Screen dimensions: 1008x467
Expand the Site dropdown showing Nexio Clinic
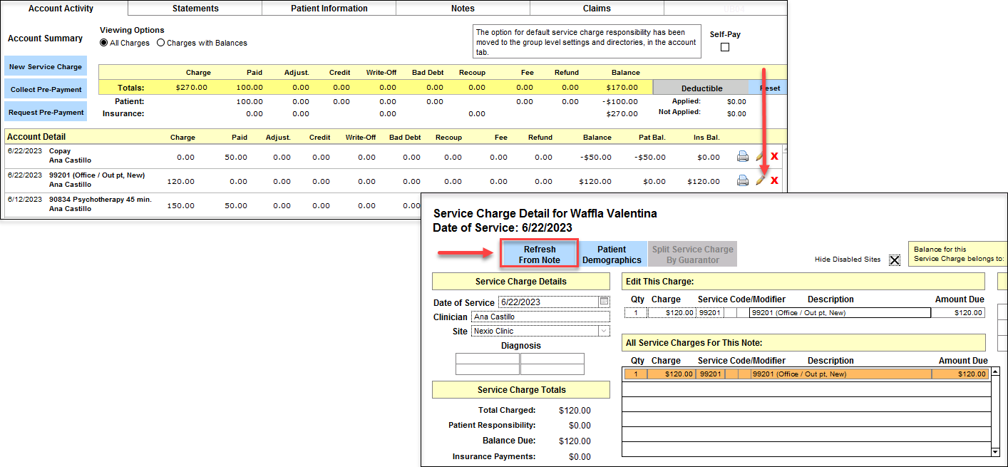[x=603, y=331]
